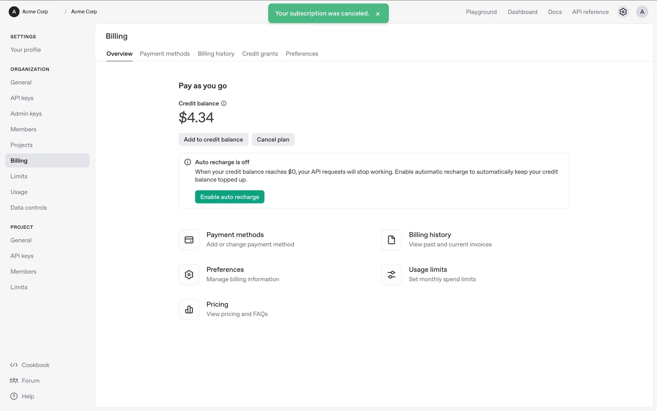Open Project Limits page
The width and height of the screenshot is (657, 411).
coord(19,287)
